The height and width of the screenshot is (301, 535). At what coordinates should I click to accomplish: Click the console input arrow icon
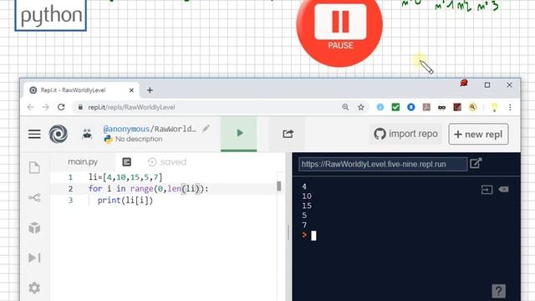click(x=487, y=190)
